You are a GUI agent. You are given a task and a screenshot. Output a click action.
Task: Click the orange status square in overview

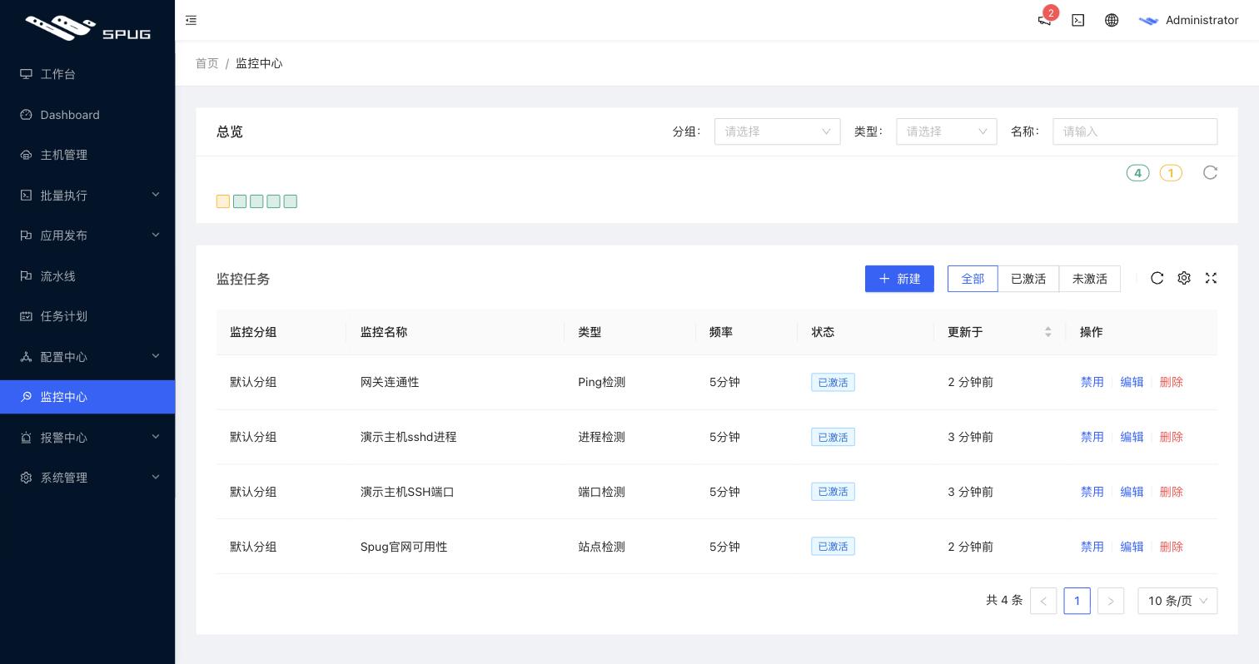[x=223, y=201]
